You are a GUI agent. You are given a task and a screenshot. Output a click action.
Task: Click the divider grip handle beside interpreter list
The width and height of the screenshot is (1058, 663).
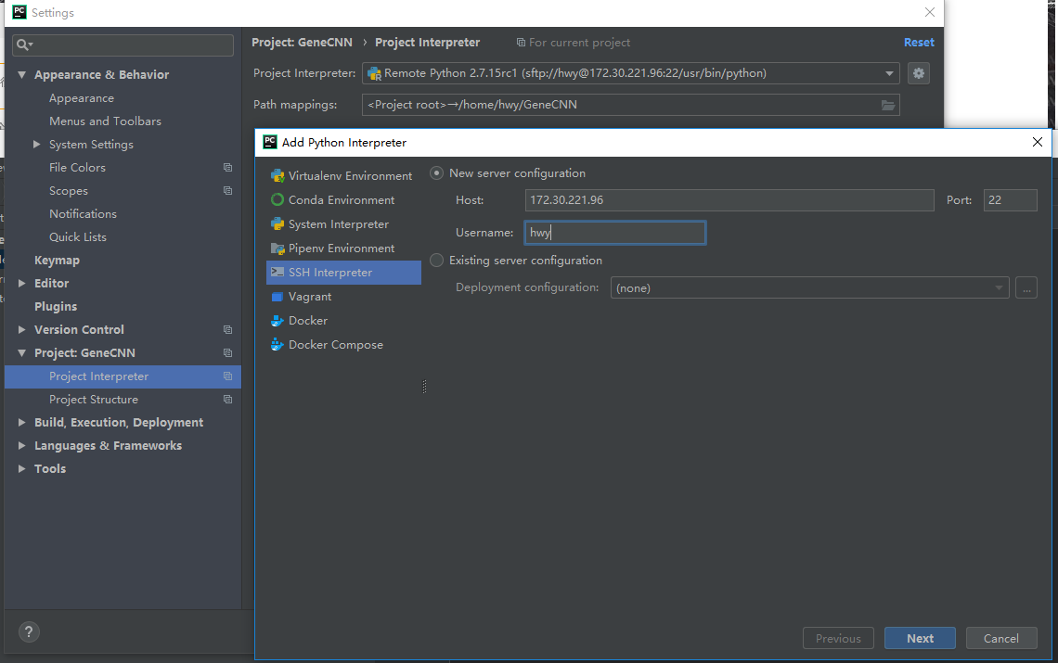(x=424, y=387)
